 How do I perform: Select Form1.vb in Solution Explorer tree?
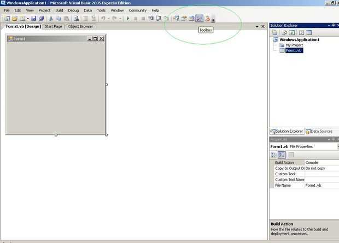click(294, 51)
